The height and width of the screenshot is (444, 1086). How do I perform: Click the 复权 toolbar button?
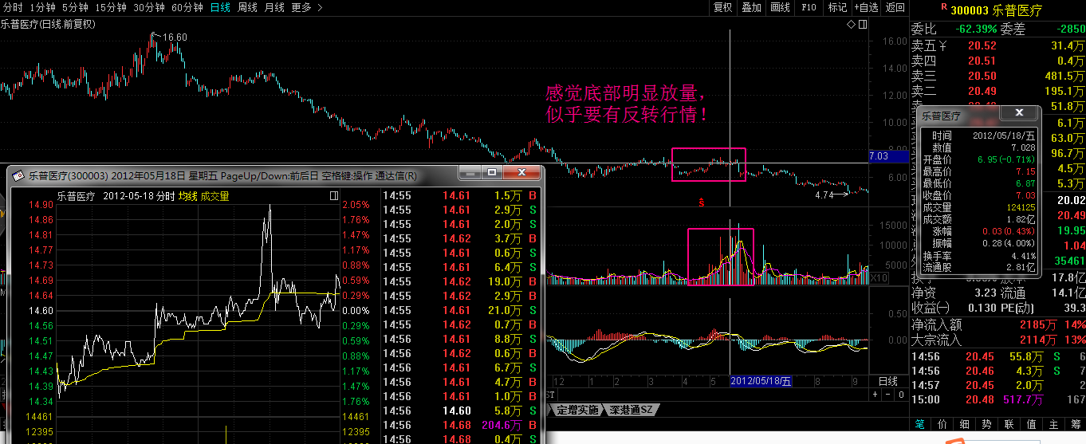722,7
